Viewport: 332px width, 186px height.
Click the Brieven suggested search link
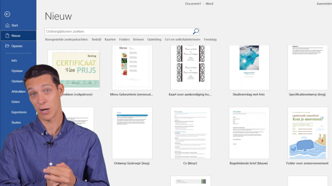pos(138,40)
